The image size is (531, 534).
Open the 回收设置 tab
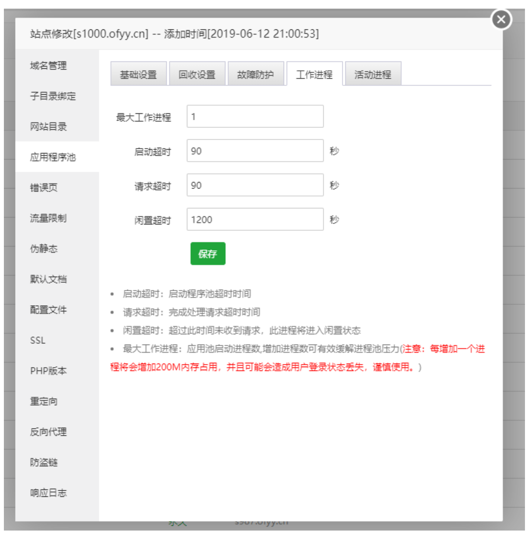click(197, 74)
